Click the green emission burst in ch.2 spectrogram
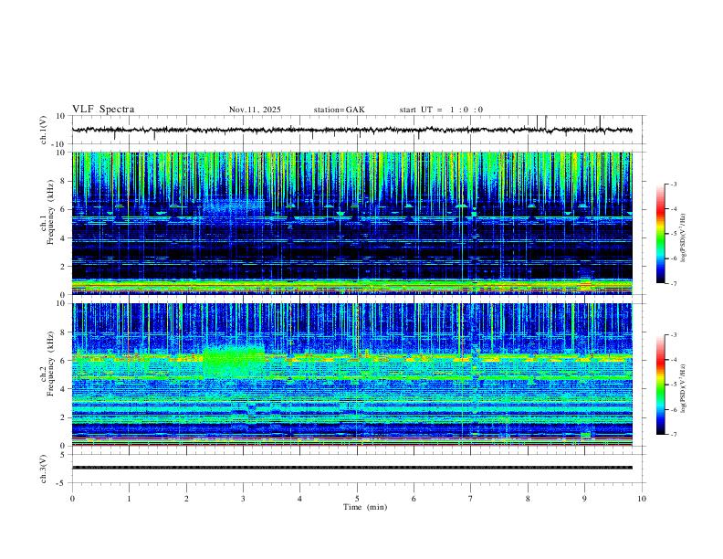The width and height of the screenshot is (723, 559). tap(234, 362)
